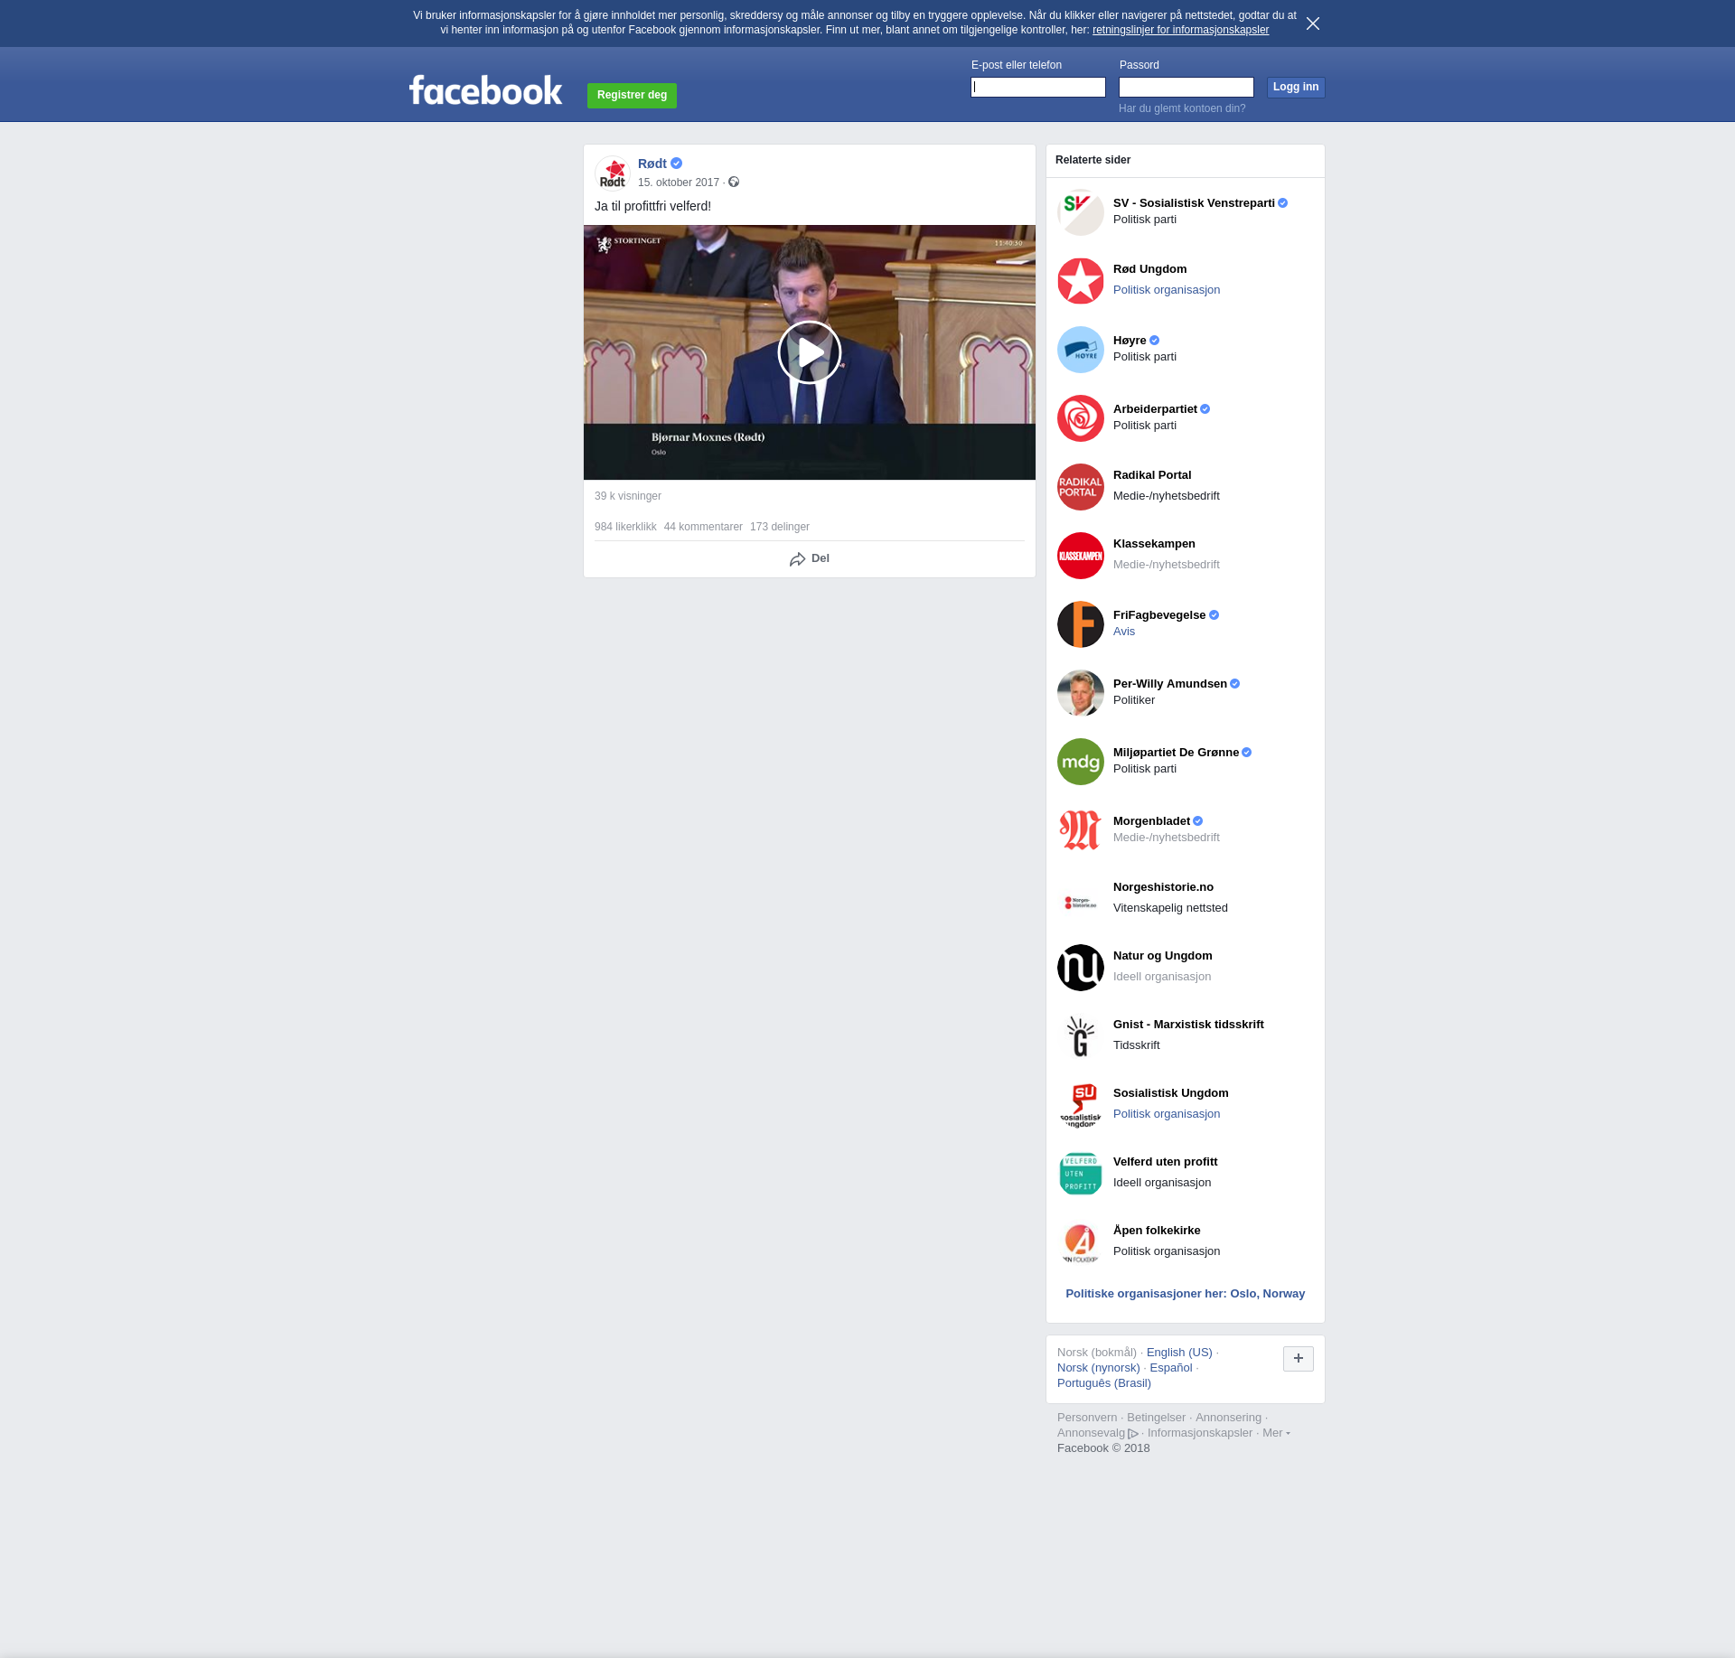Open the Høyre party logo
Image resolution: width=1735 pixels, height=1658 pixels.
click(1080, 350)
